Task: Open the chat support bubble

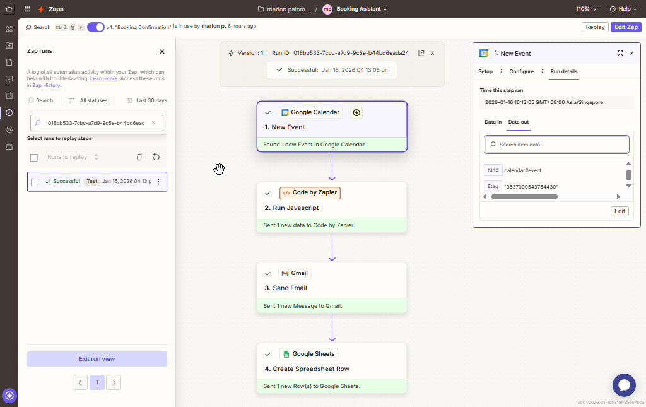Action: 624,385
